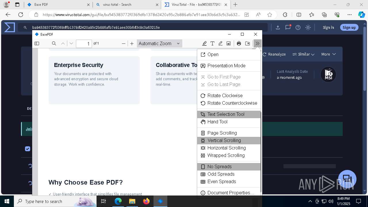368x207 pixels.
Task: Select the Highlight tool in EasePDF toolbar
Action: 204,43
